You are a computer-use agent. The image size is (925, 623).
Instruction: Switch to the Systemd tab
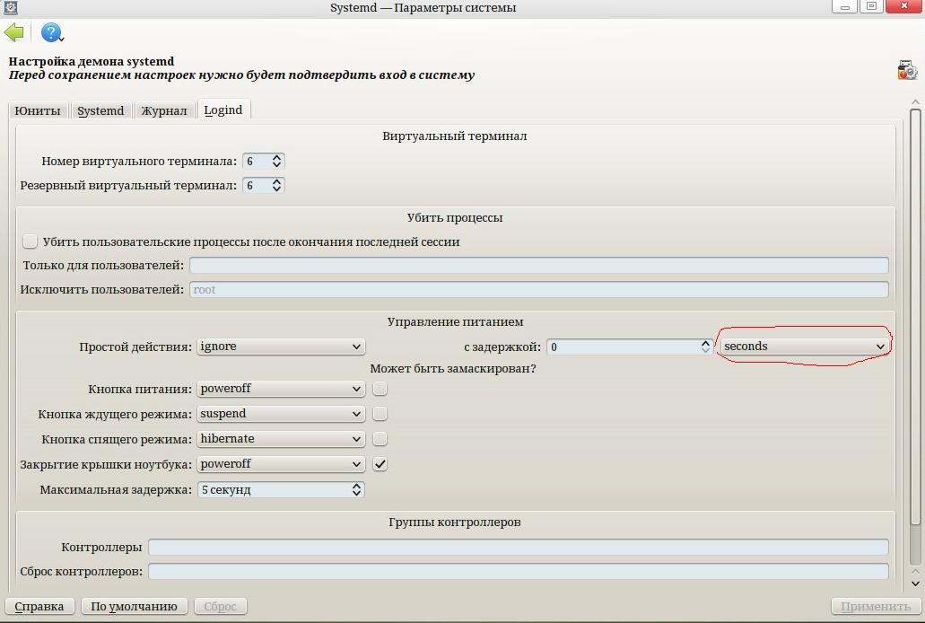(100, 110)
